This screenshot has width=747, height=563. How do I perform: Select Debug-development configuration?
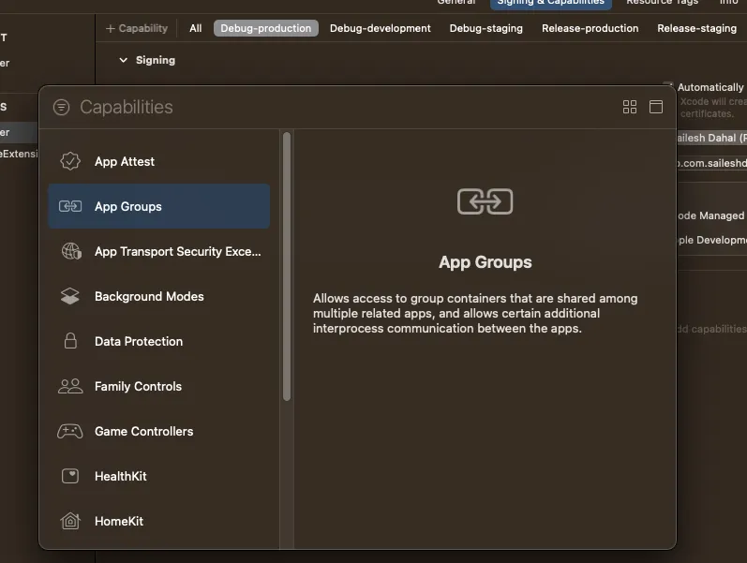tap(381, 29)
